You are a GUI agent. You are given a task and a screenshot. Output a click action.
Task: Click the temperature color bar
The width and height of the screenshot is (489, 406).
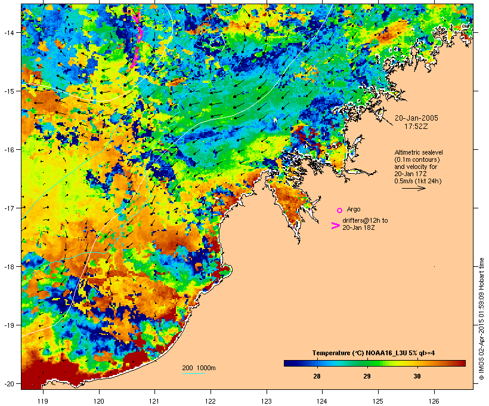[375, 363]
